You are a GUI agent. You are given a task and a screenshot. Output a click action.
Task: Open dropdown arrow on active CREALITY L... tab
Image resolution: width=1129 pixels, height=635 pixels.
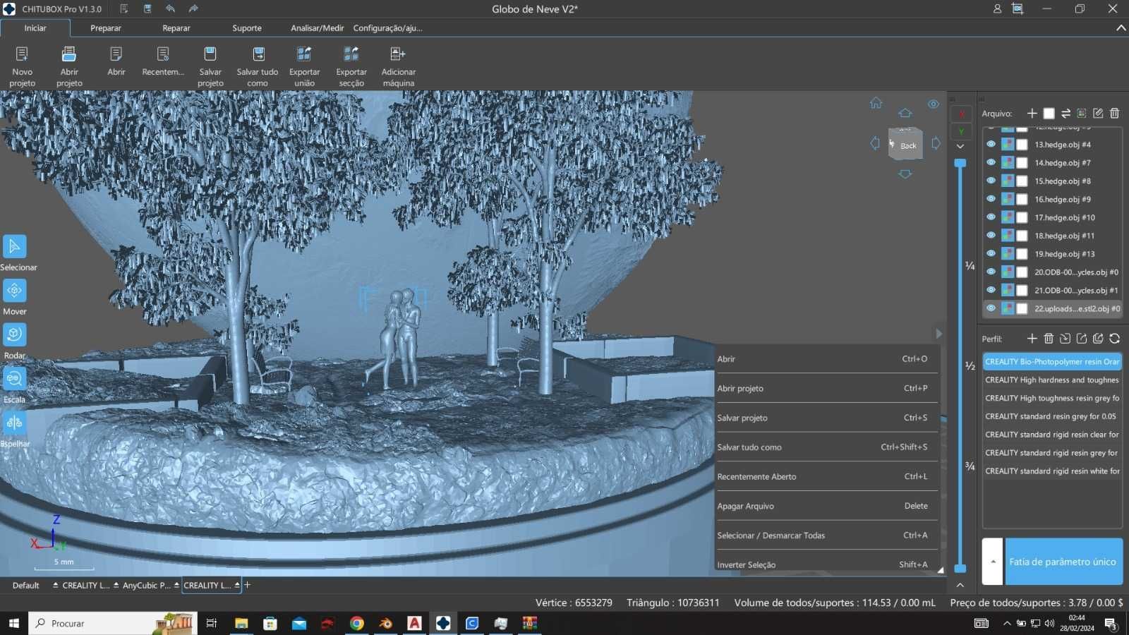[x=237, y=585]
